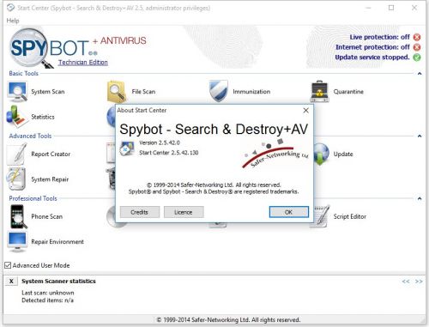
Task: Click the Safer-Networking logo in About dialog
Action: (x=275, y=154)
